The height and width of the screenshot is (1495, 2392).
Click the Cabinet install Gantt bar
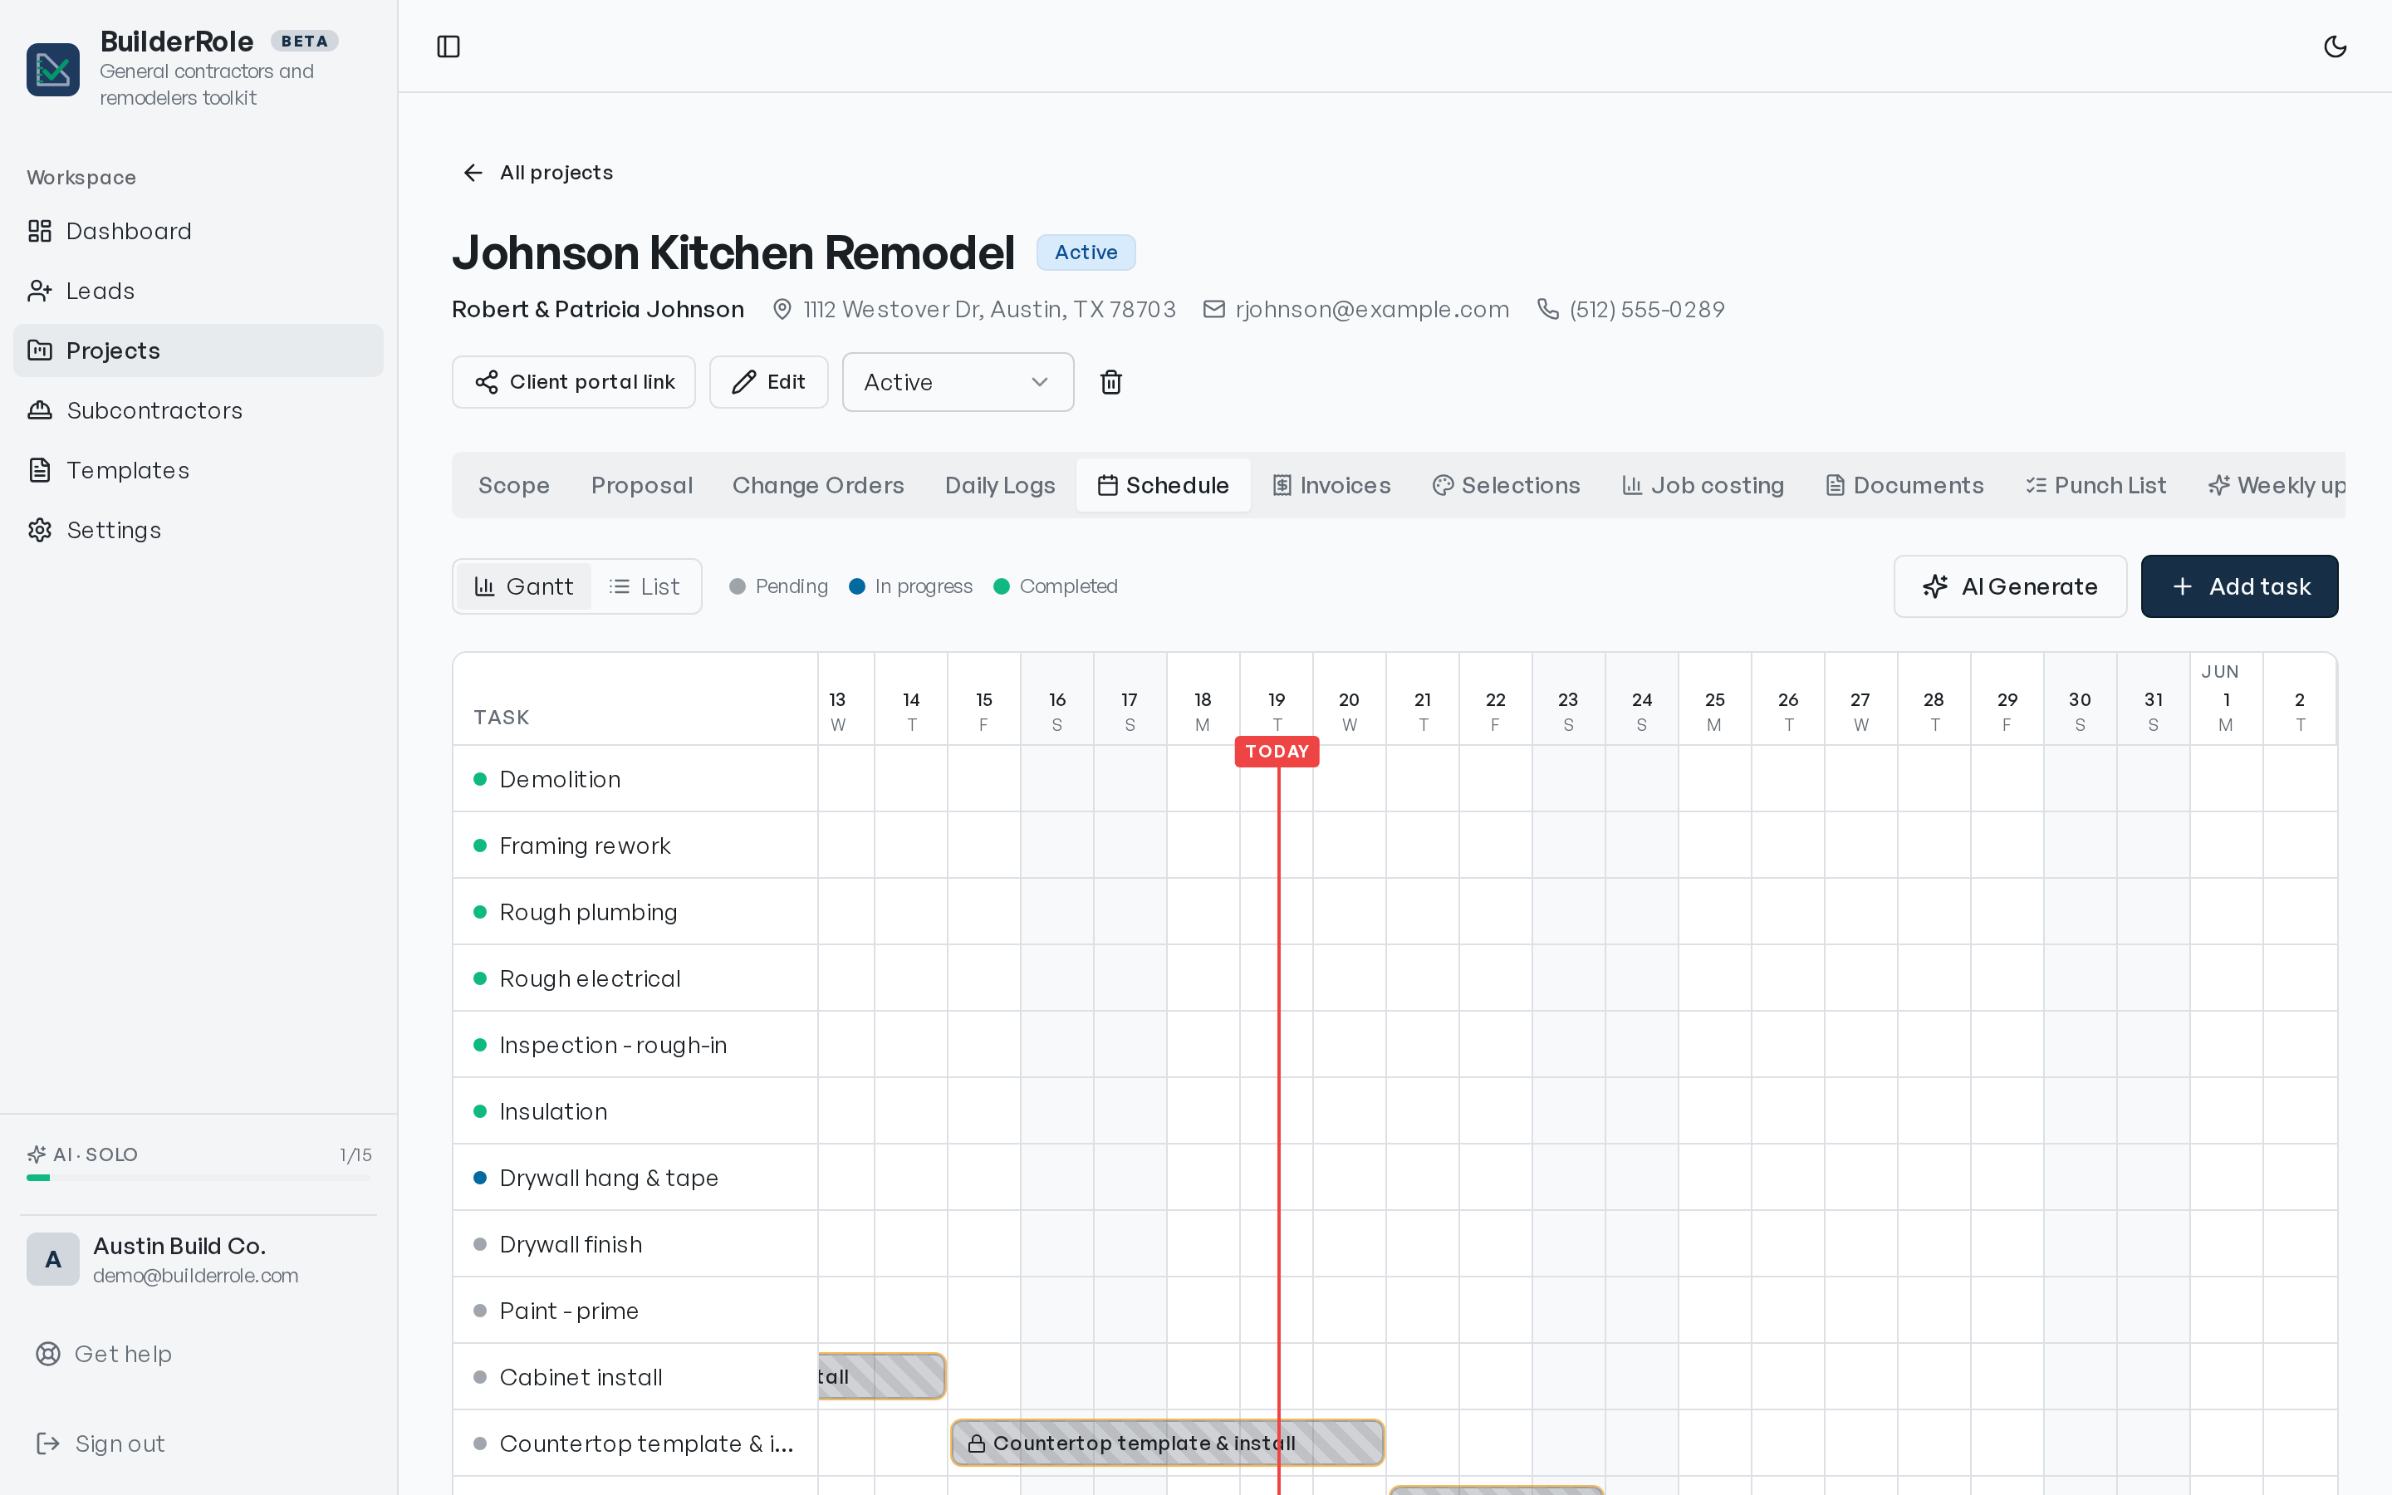[882, 1376]
